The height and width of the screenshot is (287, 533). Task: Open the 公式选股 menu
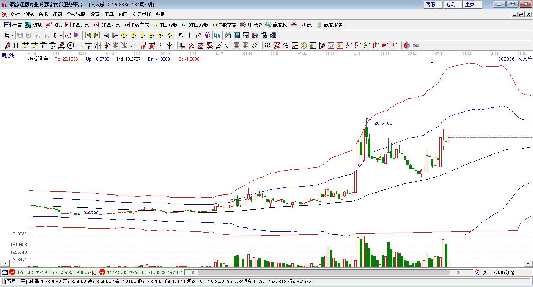pyautogui.click(x=76, y=15)
